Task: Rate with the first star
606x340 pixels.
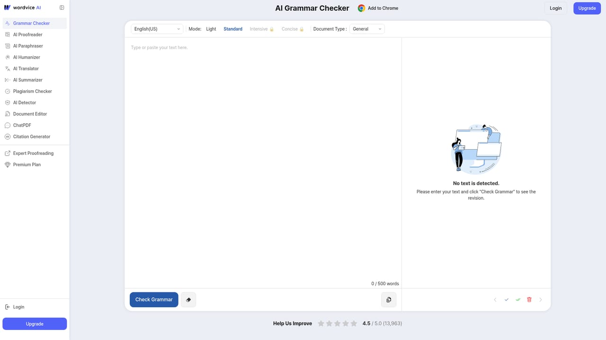Action: click(321, 323)
